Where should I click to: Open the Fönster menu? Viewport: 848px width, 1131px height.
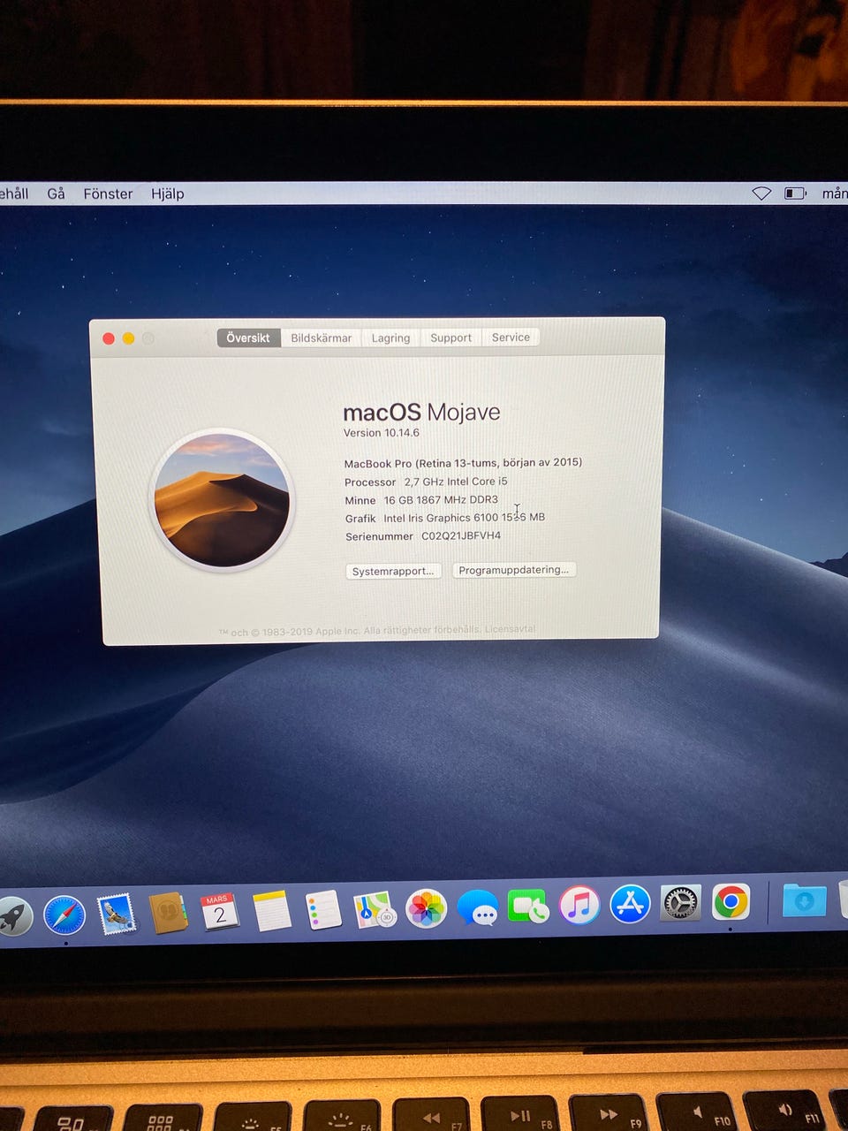coord(108,194)
